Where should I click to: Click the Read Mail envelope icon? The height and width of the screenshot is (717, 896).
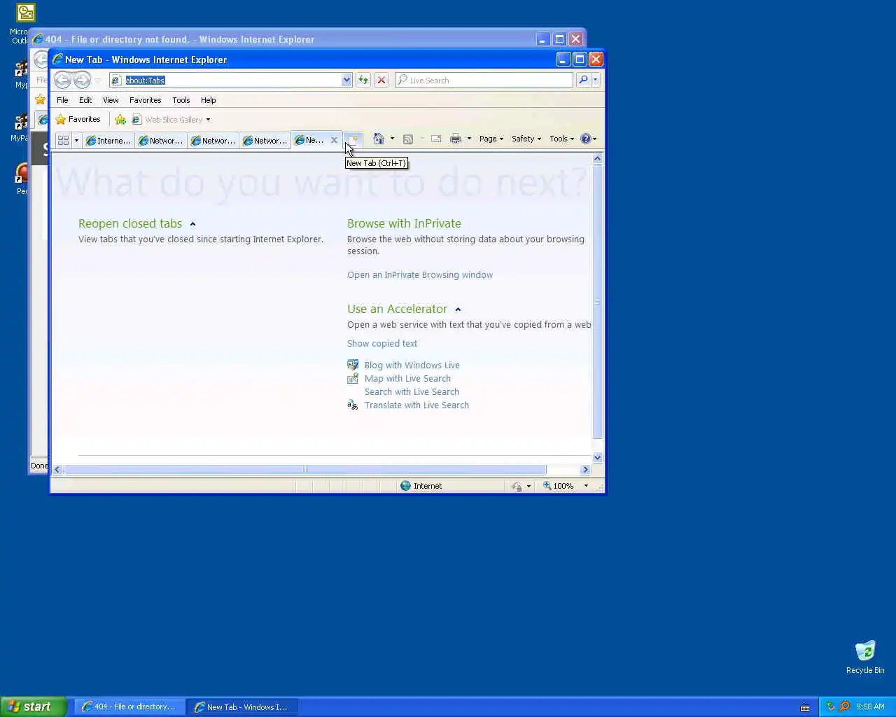click(x=436, y=139)
